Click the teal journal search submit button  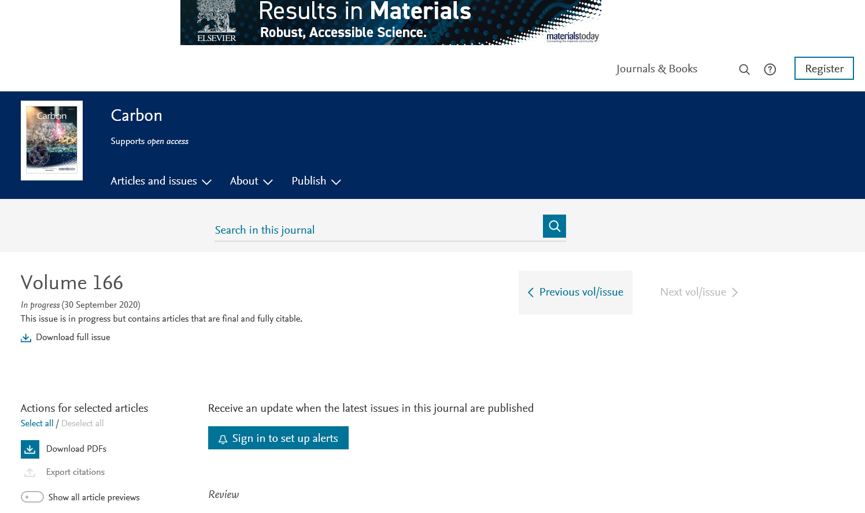(x=554, y=226)
